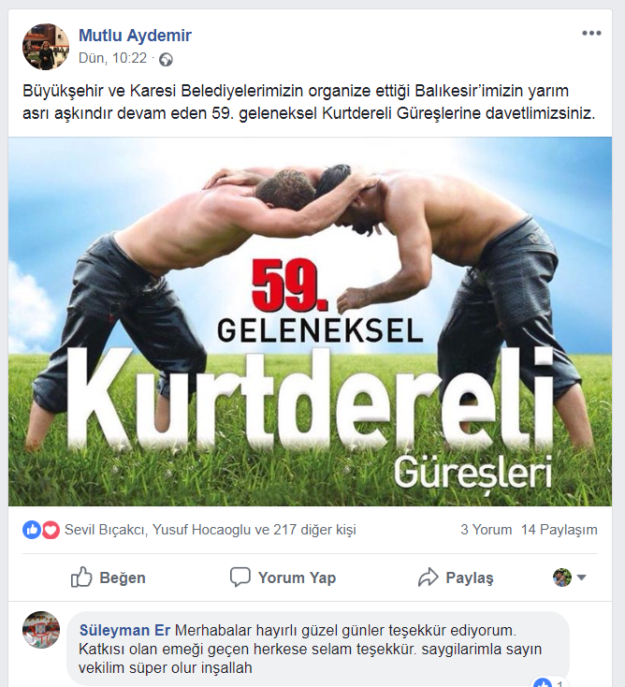Click the small profile avatar beside Paylaş
This screenshot has width=625, height=687.
coord(562,577)
